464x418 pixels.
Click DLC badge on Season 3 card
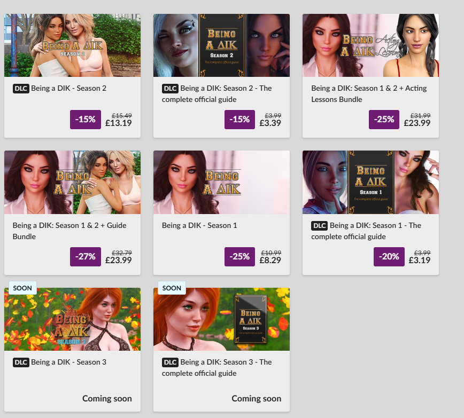coord(21,362)
